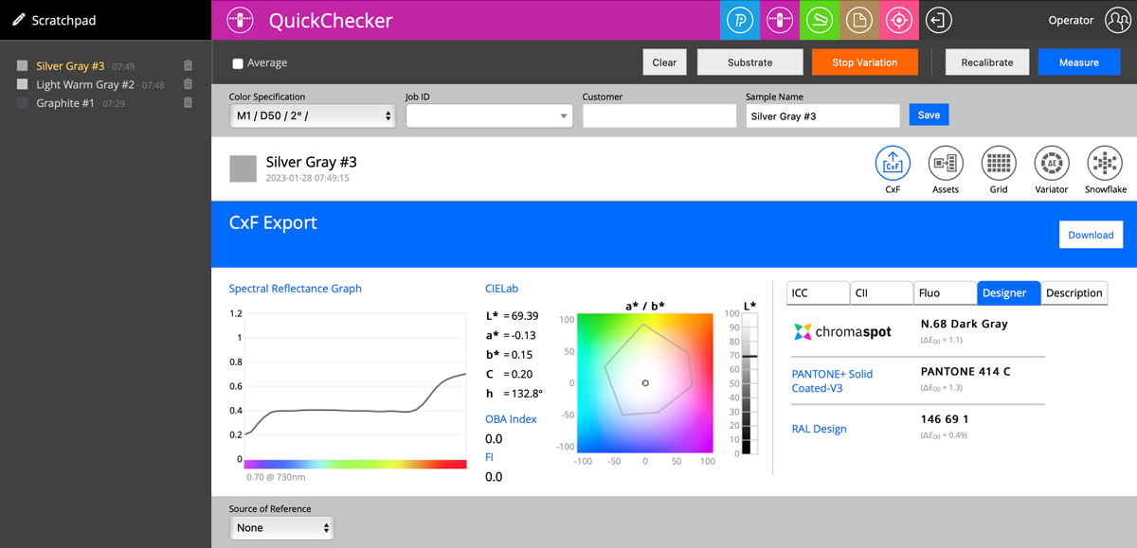Click the Scratchpad panel title

click(63, 20)
